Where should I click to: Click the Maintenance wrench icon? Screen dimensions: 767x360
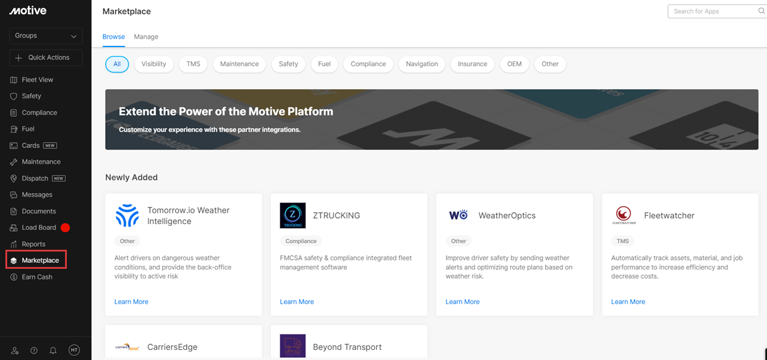pyautogui.click(x=14, y=162)
